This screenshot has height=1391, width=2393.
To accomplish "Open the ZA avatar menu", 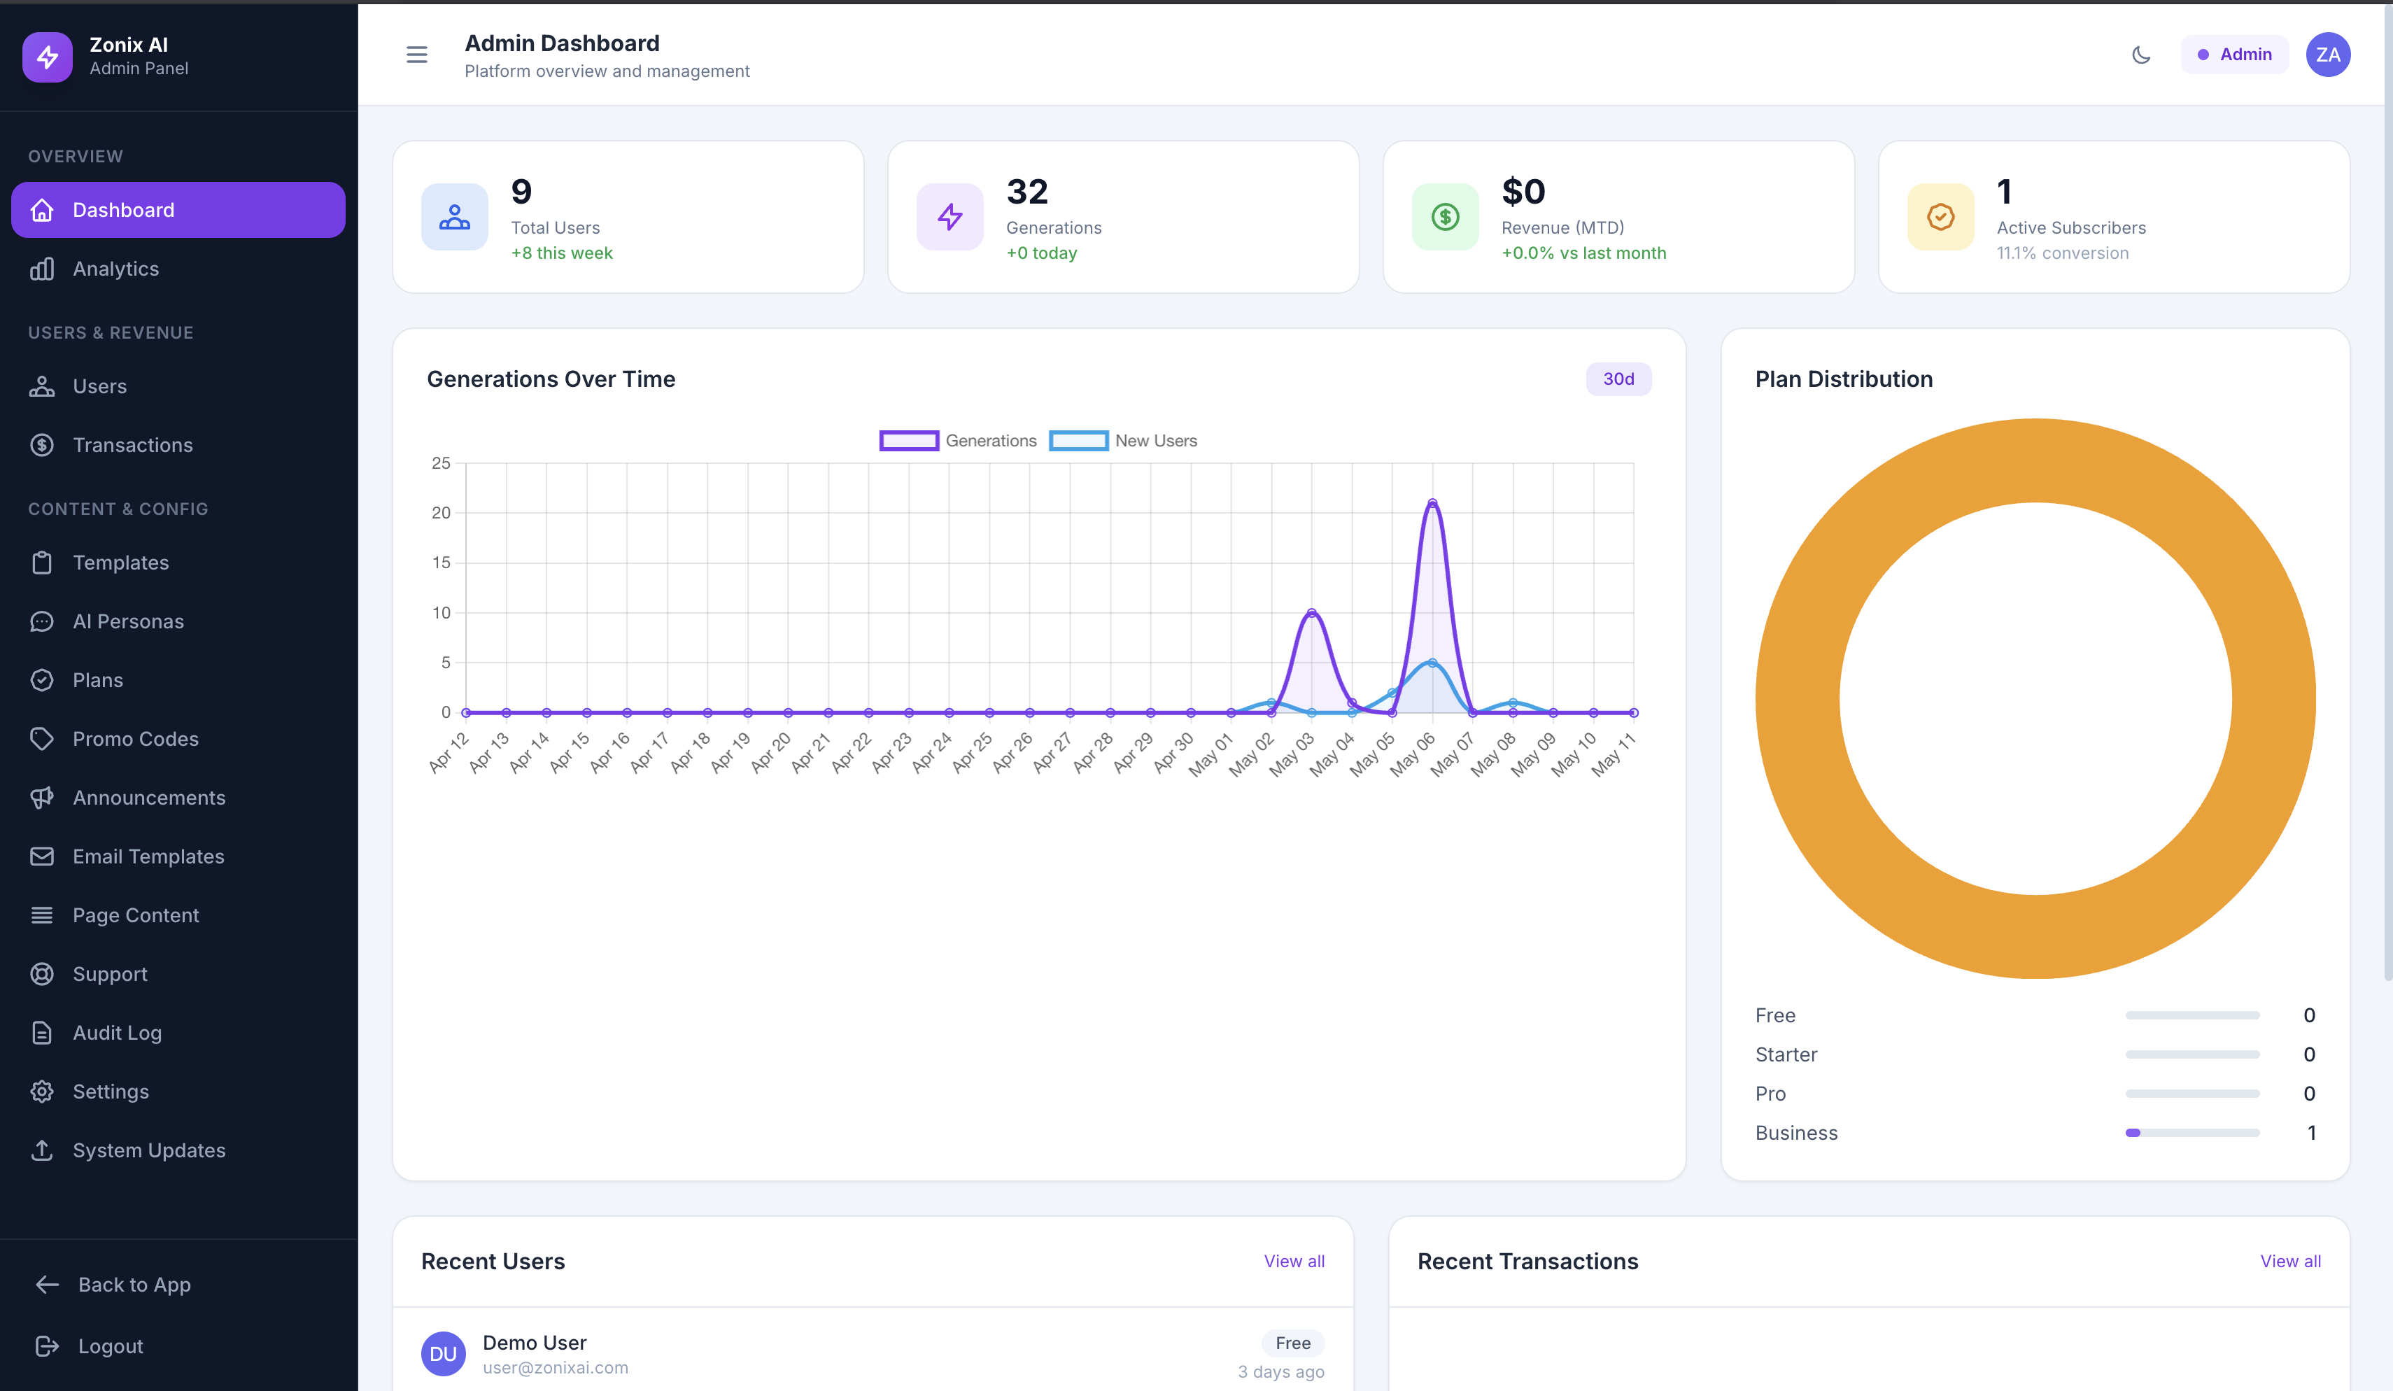I will point(2327,54).
